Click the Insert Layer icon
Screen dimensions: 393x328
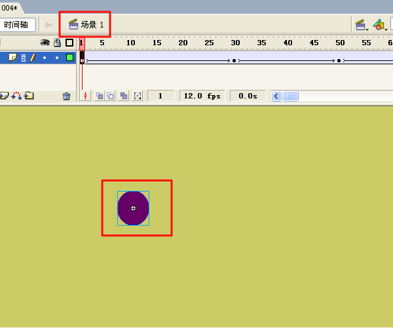[x=5, y=96]
